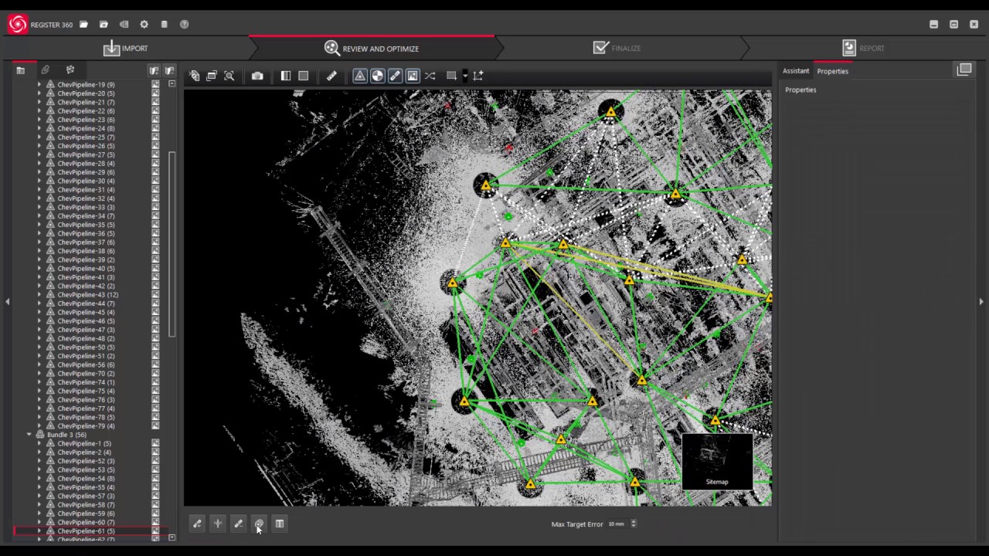The image size is (989, 556).
Task: Click the shuffle crossed-arrows icon
Action: [430, 76]
